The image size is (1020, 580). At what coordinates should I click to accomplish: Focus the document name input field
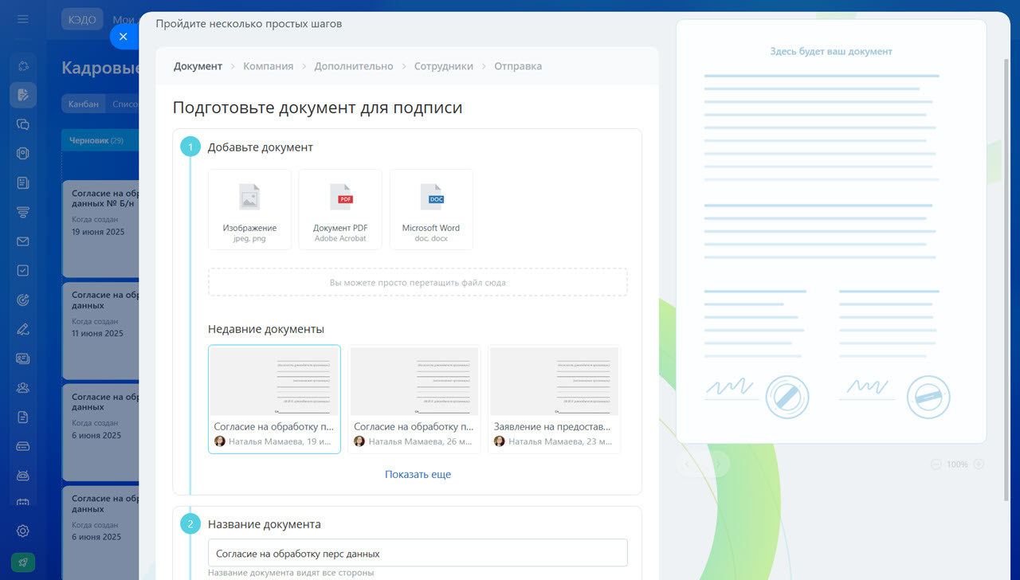point(418,553)
